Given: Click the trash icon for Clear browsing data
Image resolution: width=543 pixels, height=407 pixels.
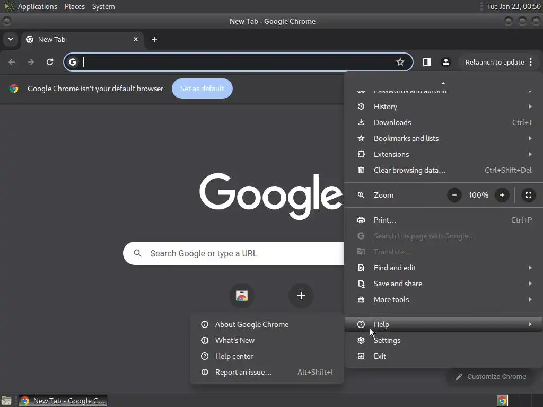Looking at the screenshot, I should pyautogui.click(x=361, y=170).
